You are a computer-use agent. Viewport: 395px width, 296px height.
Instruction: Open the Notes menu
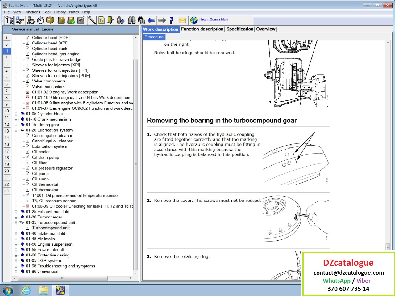(x=74, y=12)
